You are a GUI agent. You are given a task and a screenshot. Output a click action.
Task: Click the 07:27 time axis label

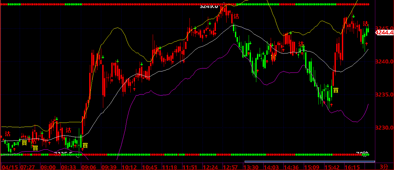[28, 167]
